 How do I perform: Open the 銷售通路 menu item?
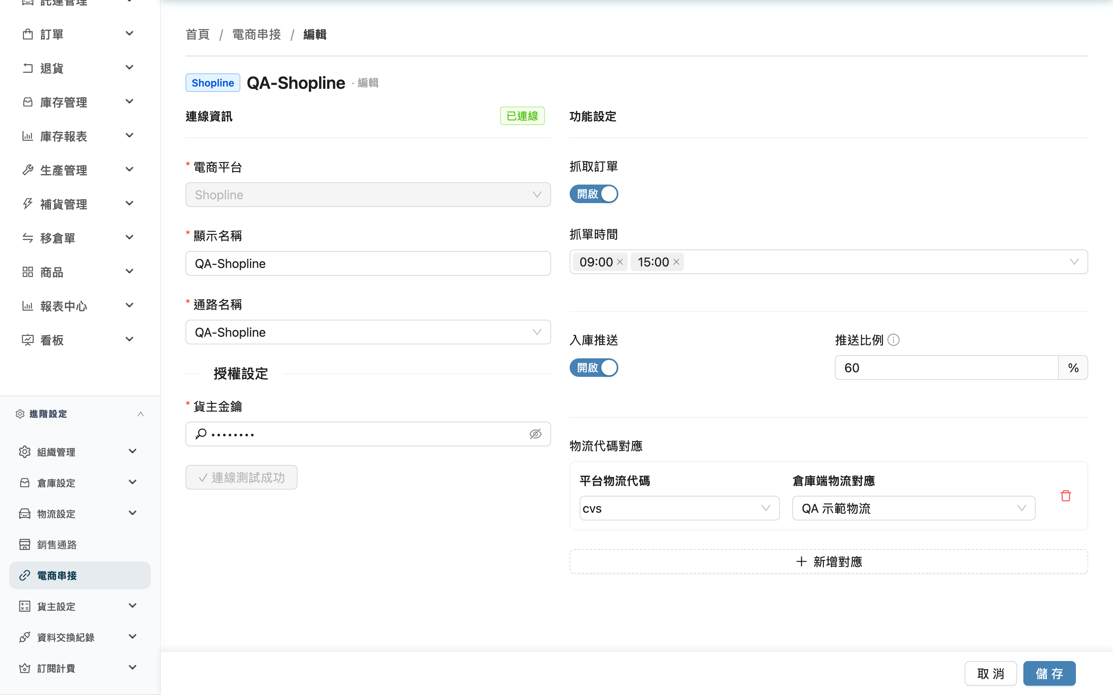(x=80, y=544)
